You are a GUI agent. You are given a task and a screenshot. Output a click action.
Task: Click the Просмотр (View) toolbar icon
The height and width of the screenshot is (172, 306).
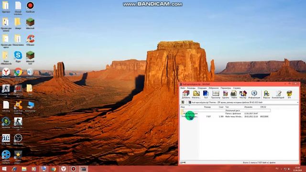click(216, 95)
